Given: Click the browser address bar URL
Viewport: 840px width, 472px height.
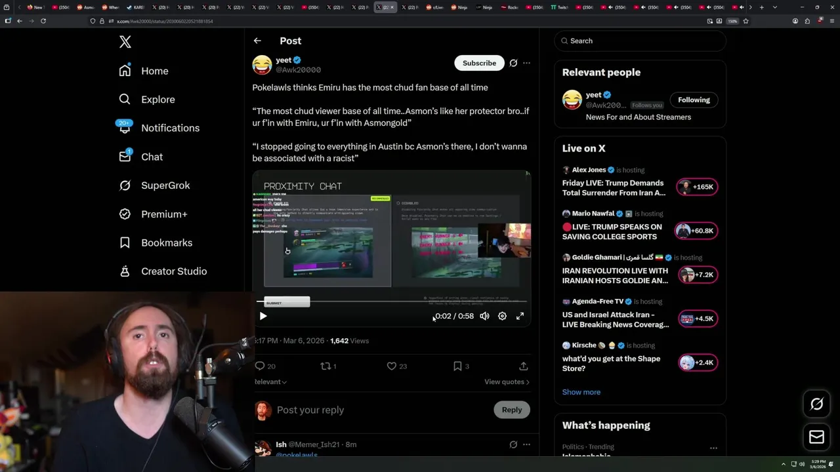Looking at the screenshot, I should [165, 21].
